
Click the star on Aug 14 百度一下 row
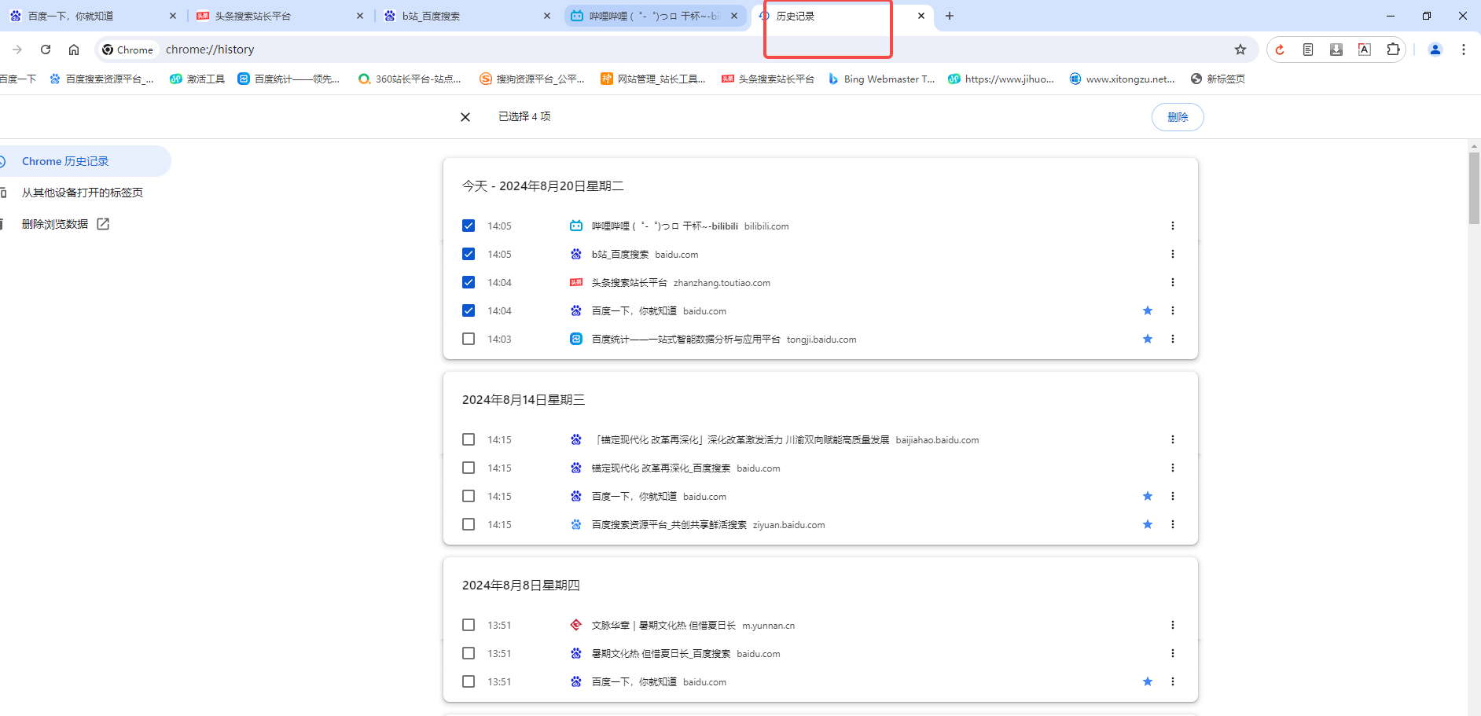pyautogui.click(x=1148, y=496)
